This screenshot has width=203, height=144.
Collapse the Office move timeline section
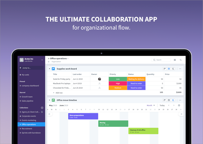[x=49, y=100]
